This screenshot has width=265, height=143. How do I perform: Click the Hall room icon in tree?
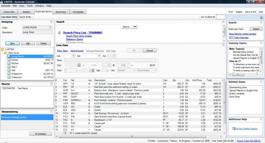[9, 70]
